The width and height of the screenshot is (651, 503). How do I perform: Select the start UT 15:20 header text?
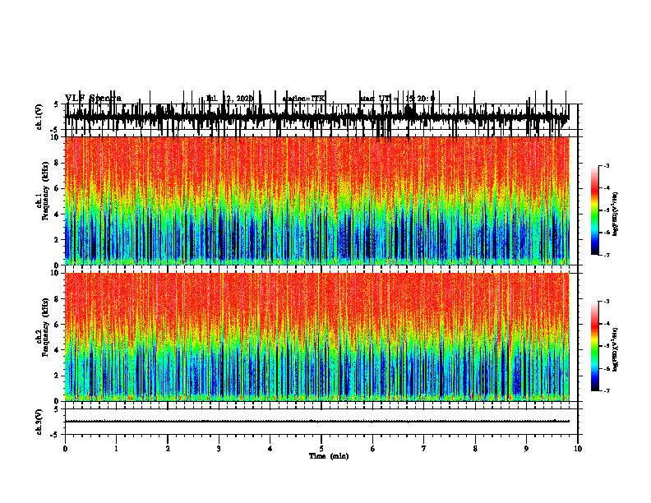coord(397,99)
